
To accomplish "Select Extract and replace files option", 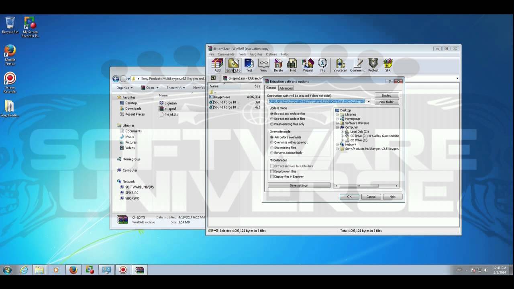I will click(288, 114).
